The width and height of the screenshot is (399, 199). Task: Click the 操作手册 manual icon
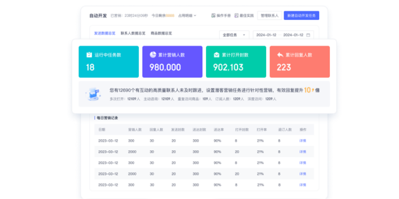click(x=213, y=15)
